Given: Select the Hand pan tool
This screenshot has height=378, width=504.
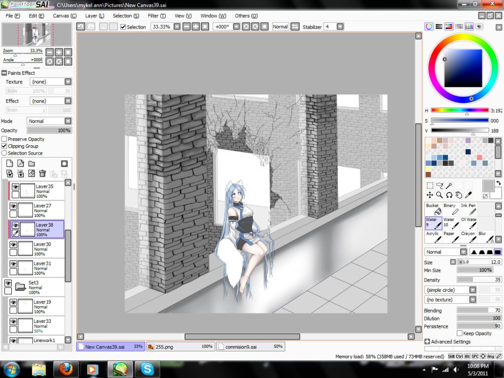Looking at the screenshot, I should 459,195.
